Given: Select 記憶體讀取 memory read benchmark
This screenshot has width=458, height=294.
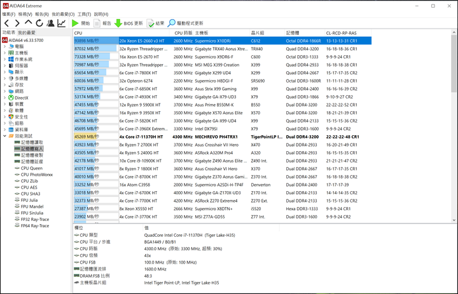Looking at the screenshot, I should [x=29, y=142].
